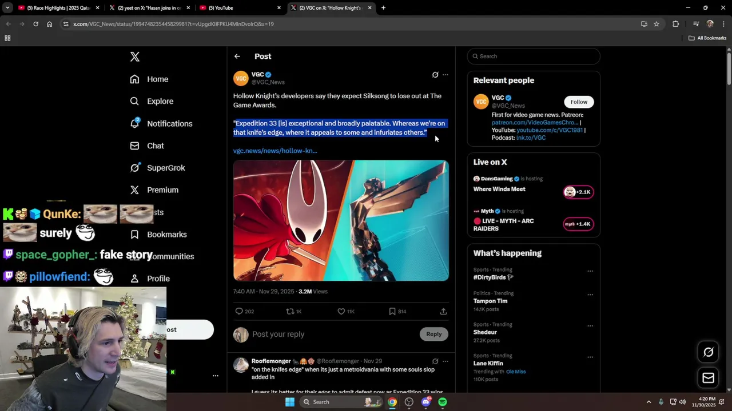Open patreon.com/VideoGamesChro... link
This screenshot has height=411, width=732.
click(x=535, y=123)
